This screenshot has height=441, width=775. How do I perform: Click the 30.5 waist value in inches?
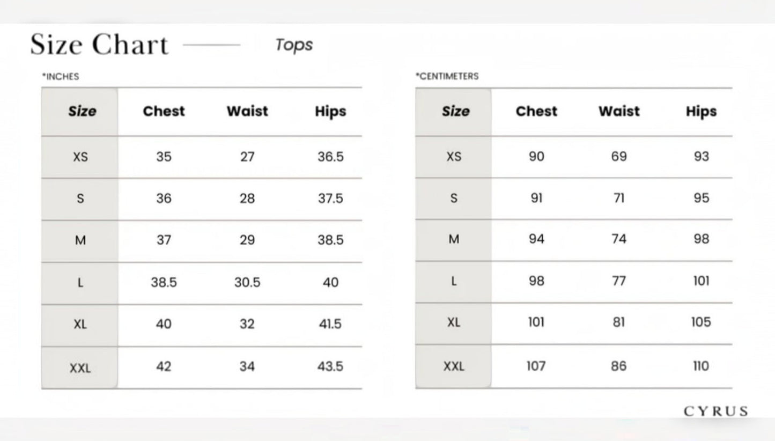(247, 283)
